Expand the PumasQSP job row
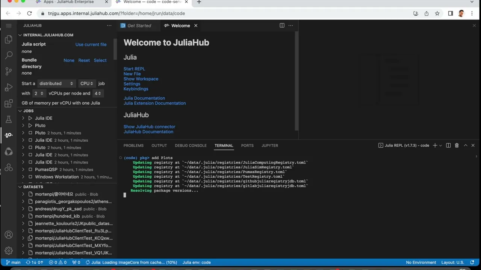 pos(23,169)
